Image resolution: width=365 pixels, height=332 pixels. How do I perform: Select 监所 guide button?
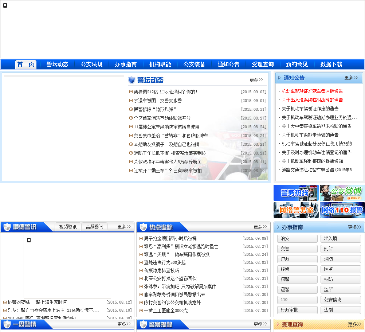[341, 290]
